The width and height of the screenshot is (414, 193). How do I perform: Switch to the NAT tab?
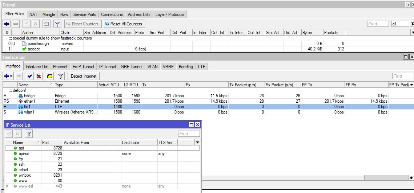click(33, 15)
